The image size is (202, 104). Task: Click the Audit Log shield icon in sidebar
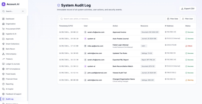(x=3, y=99)
